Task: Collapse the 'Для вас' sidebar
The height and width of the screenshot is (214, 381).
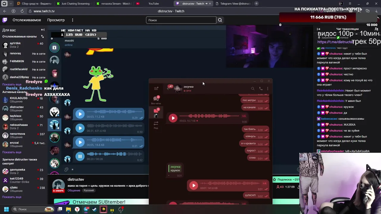Action: (43, 30)
